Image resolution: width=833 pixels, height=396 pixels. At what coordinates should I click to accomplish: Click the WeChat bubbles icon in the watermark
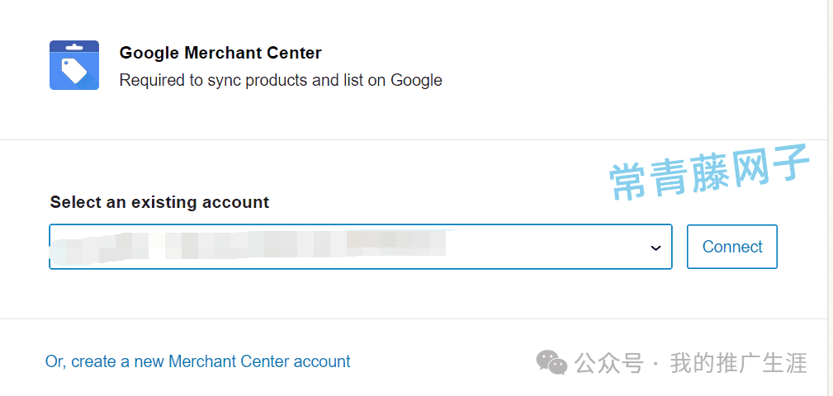[551, 362]
